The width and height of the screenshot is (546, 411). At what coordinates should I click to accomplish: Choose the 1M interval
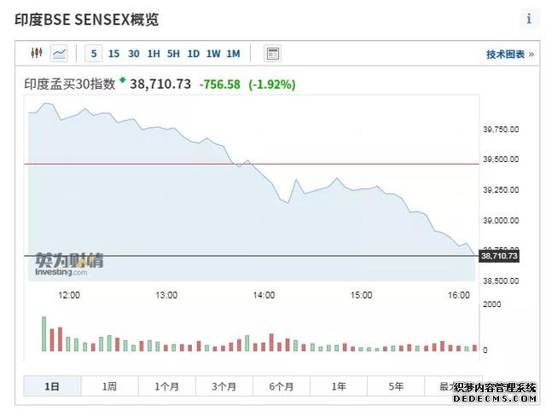[x=233, y=54]
